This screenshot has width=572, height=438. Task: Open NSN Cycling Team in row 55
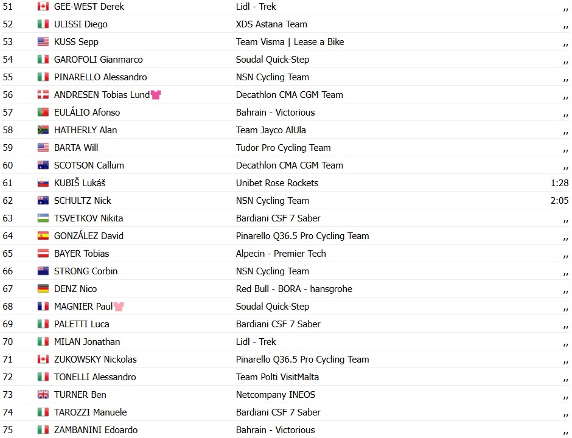click(x=273, y=77)
